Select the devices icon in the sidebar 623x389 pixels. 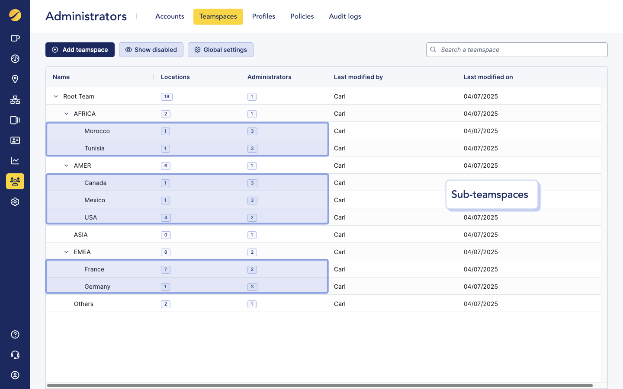click(x=15, y=120)
